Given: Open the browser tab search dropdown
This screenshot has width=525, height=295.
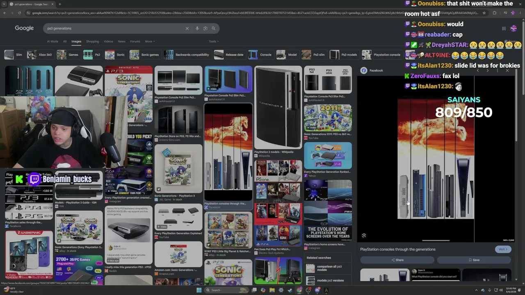Looking at the screenshot, I should [x=5, y=4].
